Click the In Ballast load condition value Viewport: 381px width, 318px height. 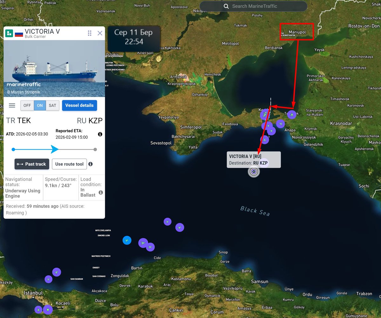pyautogui.click(x=88, y=192)
